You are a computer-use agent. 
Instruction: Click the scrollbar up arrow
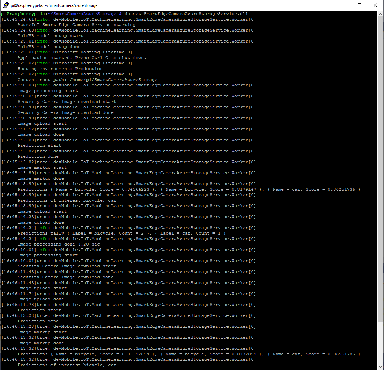coord(381,14)
